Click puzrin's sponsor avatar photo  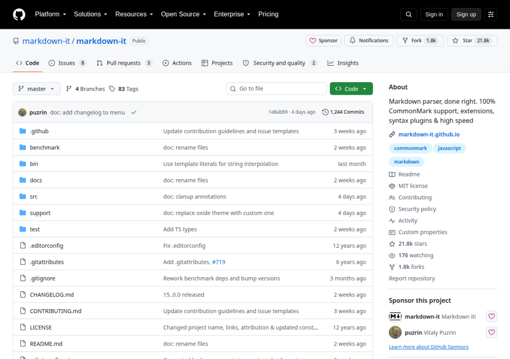coord(395,332)
